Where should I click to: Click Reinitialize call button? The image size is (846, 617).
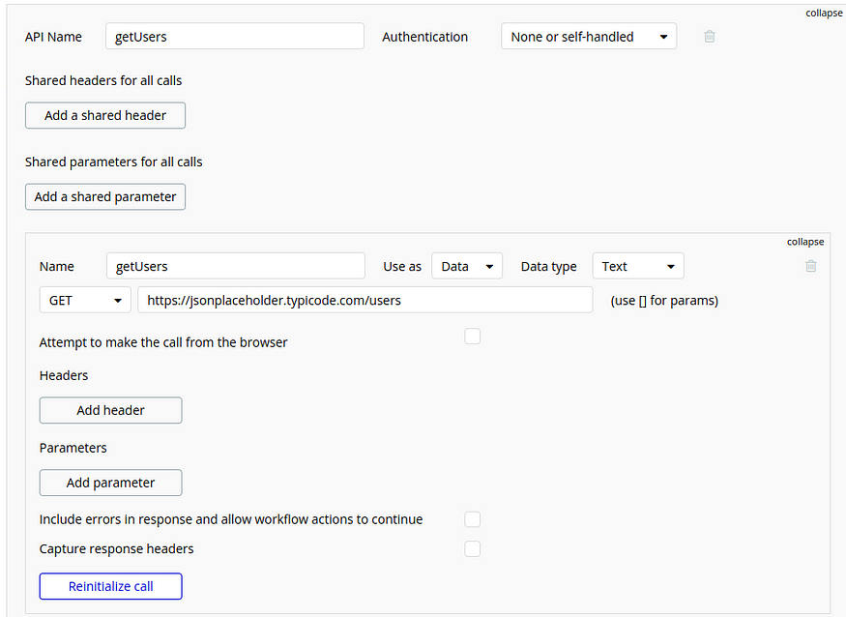110,586
